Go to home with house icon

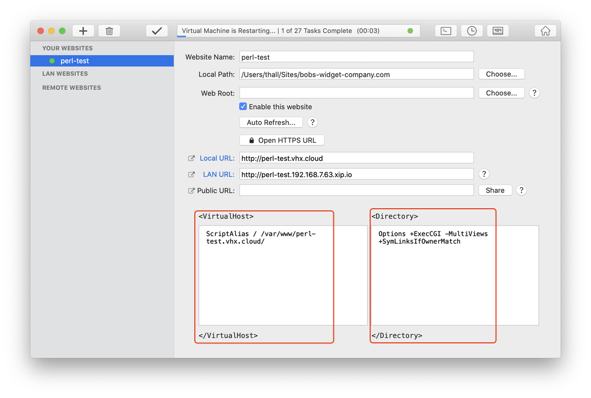click(546, 31)
